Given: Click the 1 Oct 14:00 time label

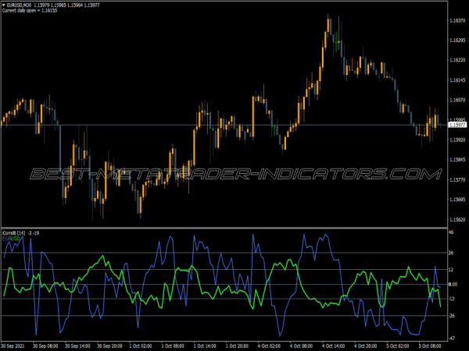Looking at the screenshot, I should (x=205, y=346).
